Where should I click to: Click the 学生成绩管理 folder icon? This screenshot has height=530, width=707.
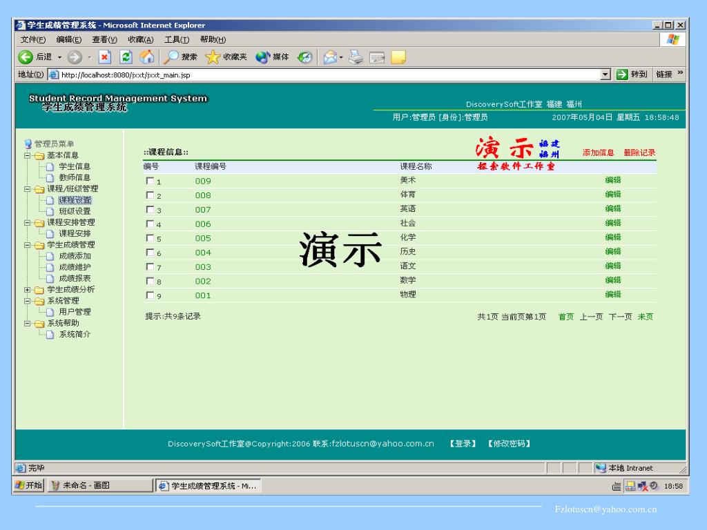pos(39,245)
